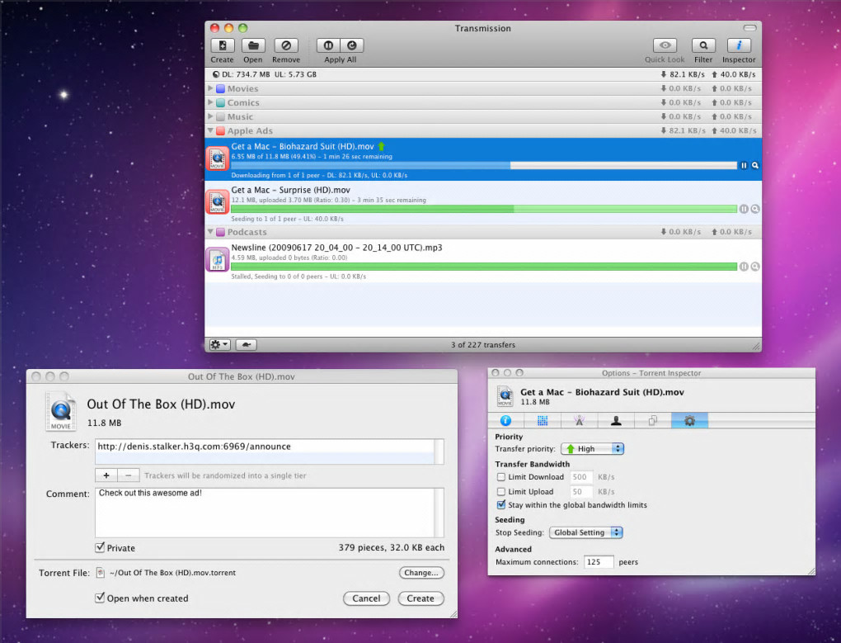Click the Remove transfer toolbar icon
This screenshot has height=643, width=841.
(x=286, y=46)
